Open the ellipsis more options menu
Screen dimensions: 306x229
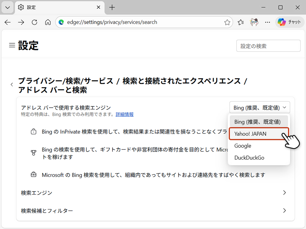click(x=267, y=22)
